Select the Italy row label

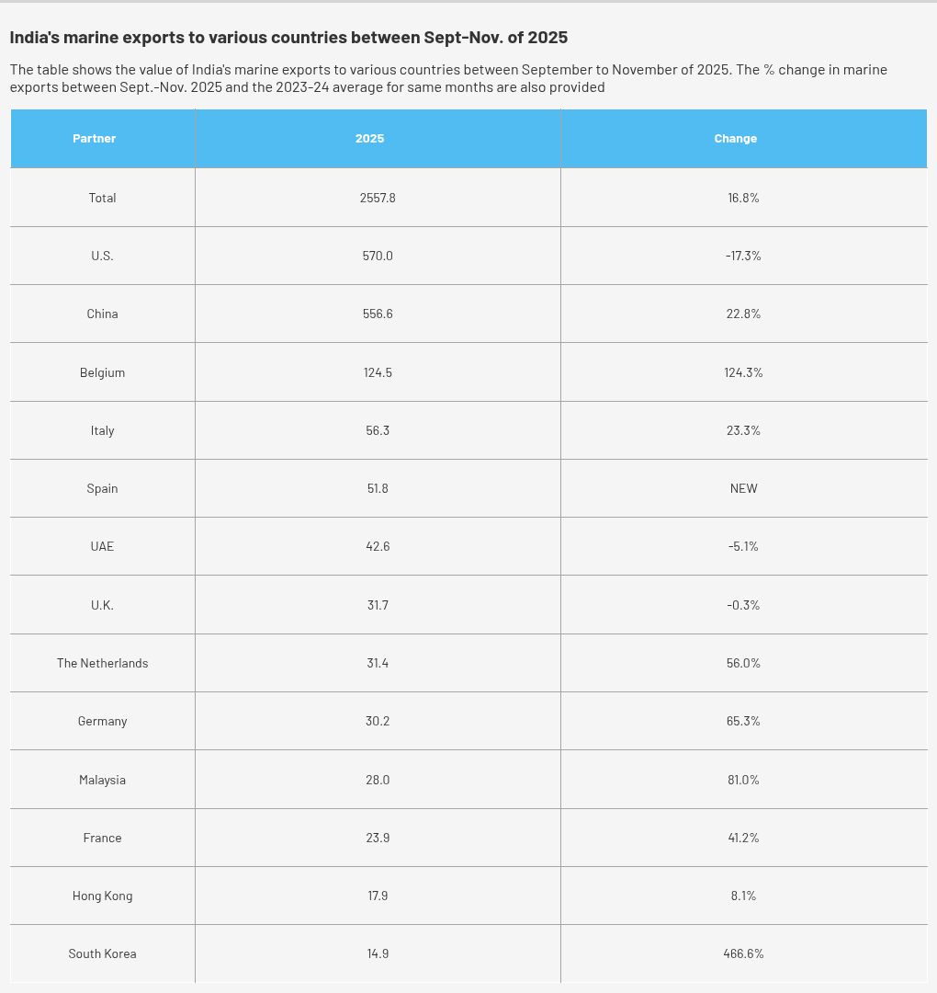click(103, 430)
